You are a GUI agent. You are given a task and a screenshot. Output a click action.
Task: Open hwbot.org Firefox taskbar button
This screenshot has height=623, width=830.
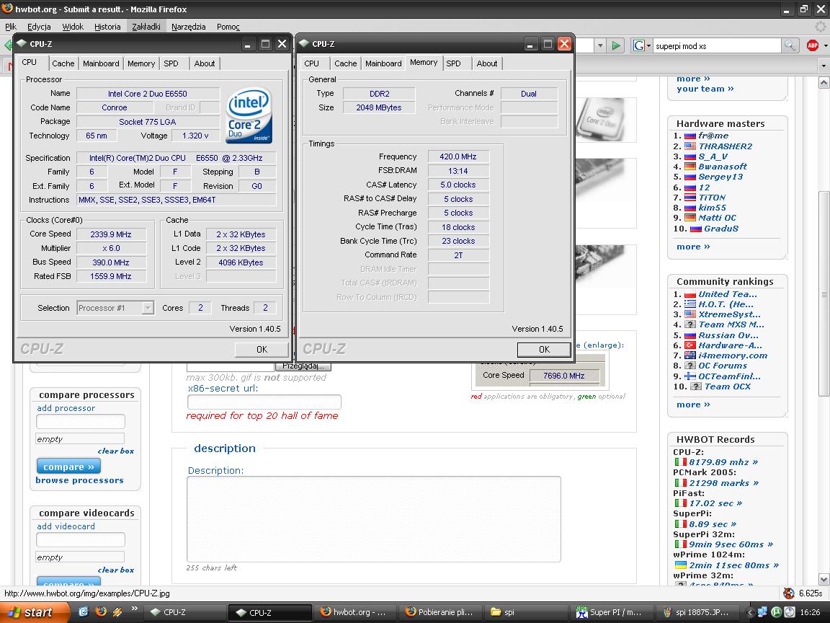(354, 612)
